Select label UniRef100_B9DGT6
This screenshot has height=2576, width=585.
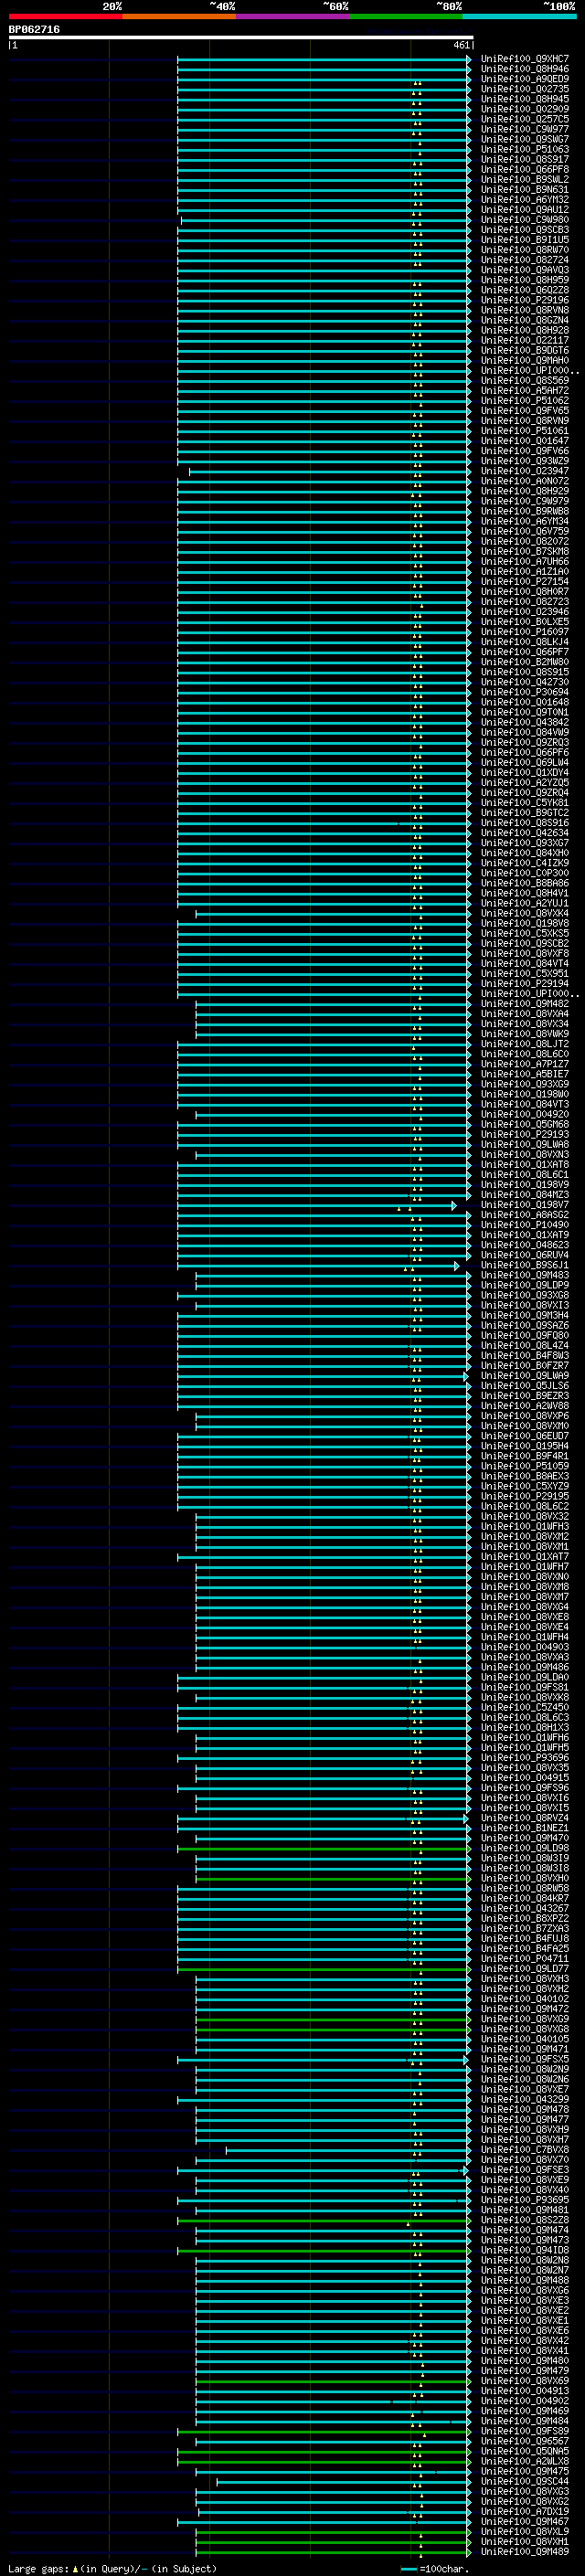(525, 350)
